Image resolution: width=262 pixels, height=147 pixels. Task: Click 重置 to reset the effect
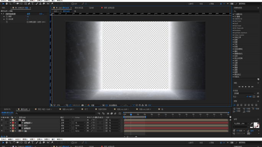[29, 14]
